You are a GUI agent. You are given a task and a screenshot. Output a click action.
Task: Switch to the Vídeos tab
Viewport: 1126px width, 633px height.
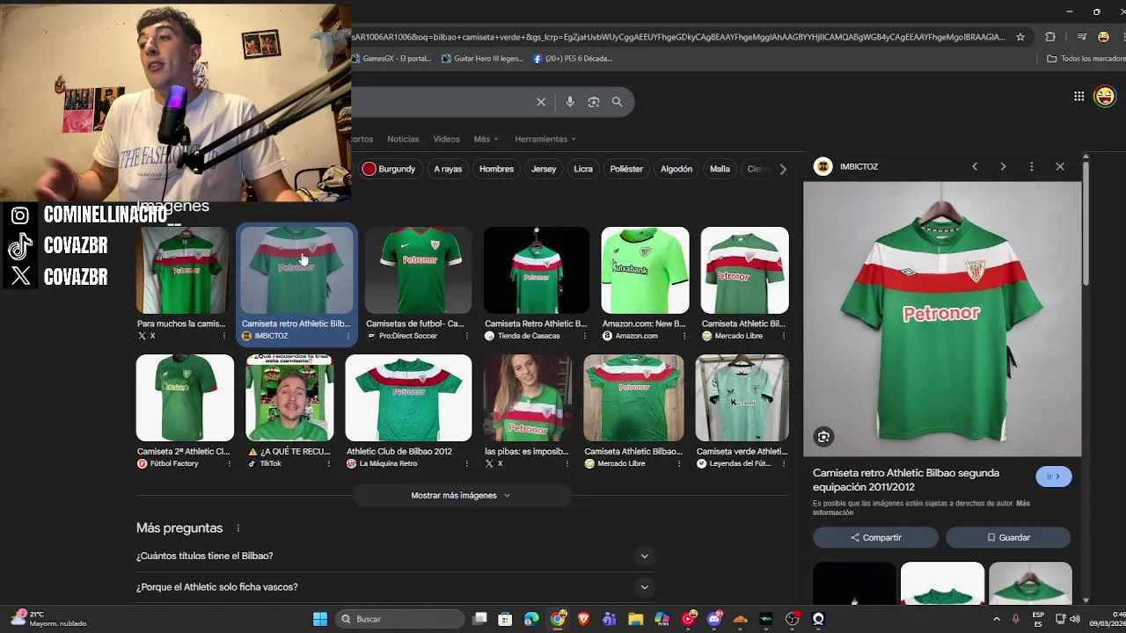[446, 139]
